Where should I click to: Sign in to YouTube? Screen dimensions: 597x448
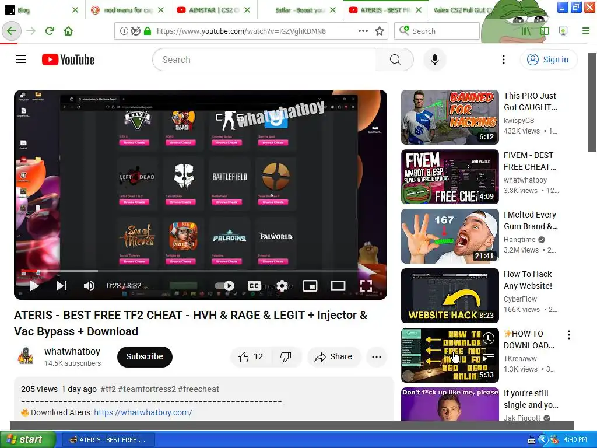click(x=548, y=60)
